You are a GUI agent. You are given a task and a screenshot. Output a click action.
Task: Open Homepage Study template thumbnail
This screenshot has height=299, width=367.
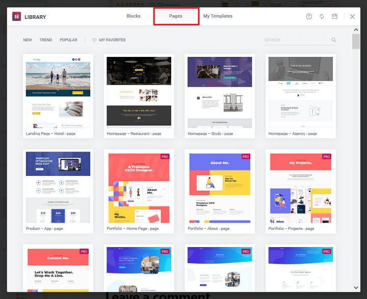coord(220,93)
